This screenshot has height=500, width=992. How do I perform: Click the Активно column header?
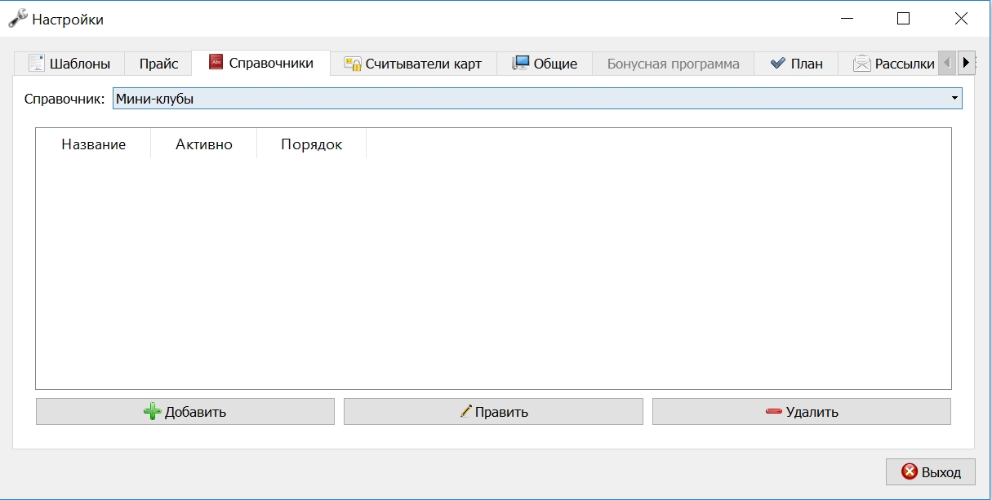tap(204, 144)
